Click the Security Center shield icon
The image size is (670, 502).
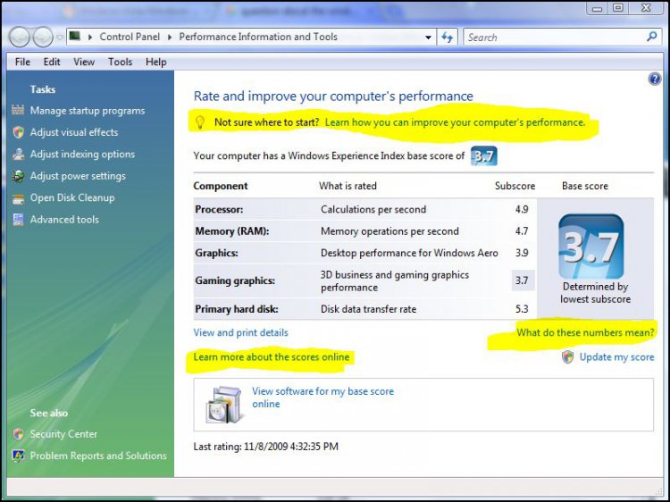[19, 434]
